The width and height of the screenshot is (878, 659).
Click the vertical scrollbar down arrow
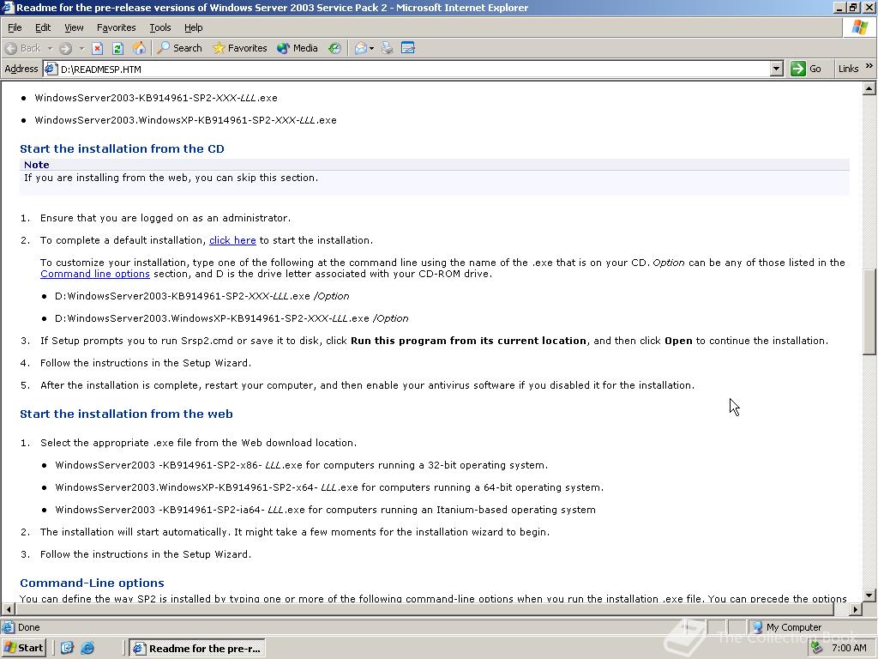869,596
